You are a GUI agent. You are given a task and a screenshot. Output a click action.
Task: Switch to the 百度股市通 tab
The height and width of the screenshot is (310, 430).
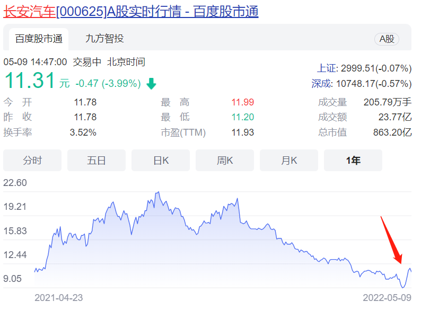[x=39, y=39]
